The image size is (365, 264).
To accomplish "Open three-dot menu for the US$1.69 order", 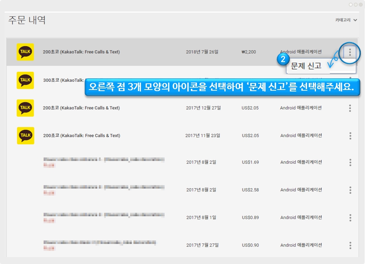I will point(350,162).
